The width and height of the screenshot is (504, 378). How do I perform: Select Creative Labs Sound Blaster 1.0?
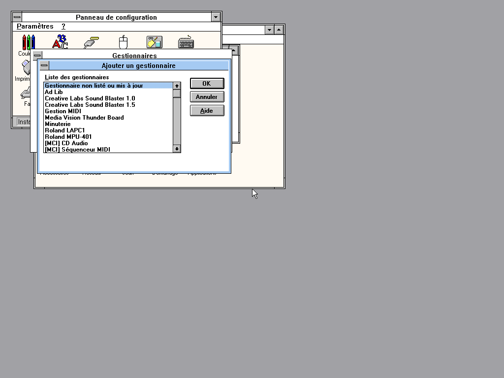click(108, 98)
